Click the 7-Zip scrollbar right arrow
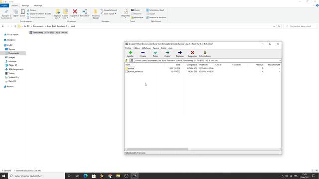The width and height of the screenshot is (319, 179). (280, 149)
